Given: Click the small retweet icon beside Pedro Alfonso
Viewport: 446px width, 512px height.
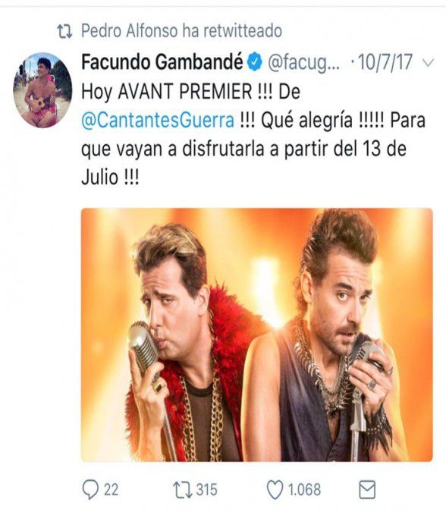Looking at the screenshot, I should click(64, 32).
